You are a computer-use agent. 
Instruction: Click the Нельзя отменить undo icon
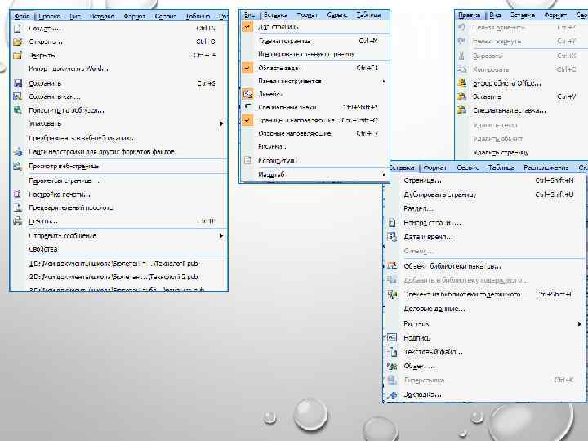coord(462,28)
